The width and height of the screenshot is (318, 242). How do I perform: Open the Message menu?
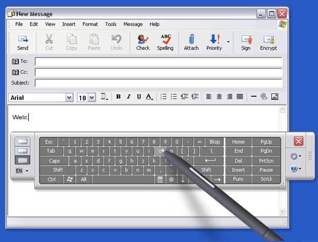133,24
